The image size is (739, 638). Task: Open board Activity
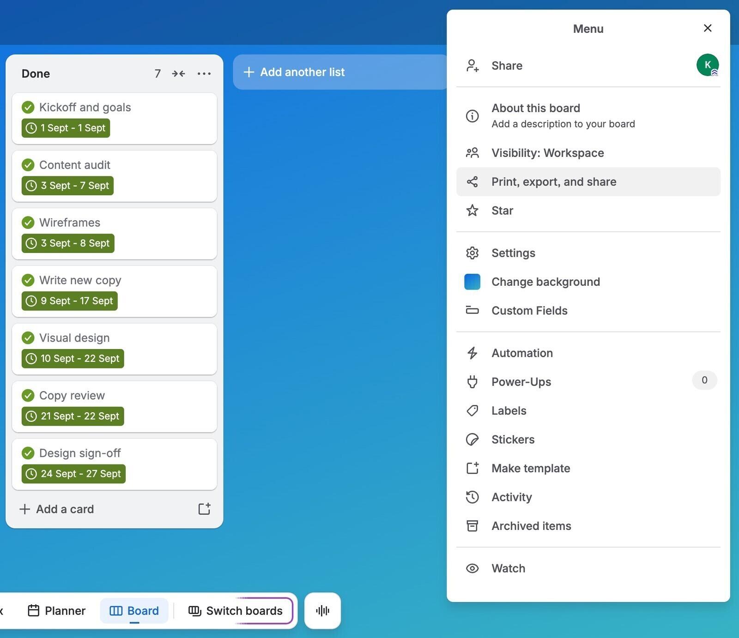point(588,497)
